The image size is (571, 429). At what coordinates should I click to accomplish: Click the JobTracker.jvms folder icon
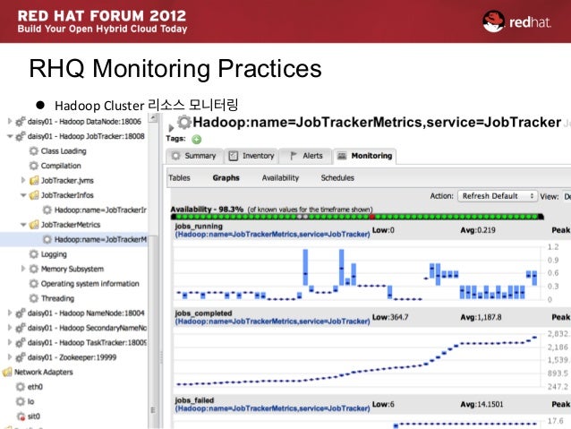click(x=34, y=180)
